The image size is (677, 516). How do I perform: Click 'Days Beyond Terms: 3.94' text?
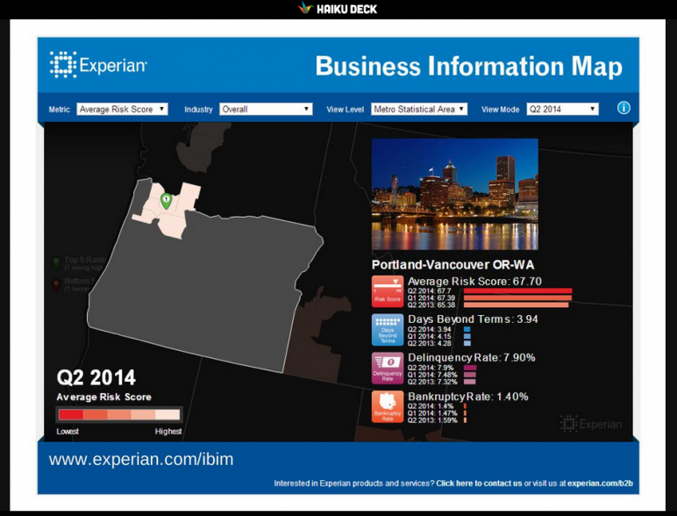click(473, 319)
